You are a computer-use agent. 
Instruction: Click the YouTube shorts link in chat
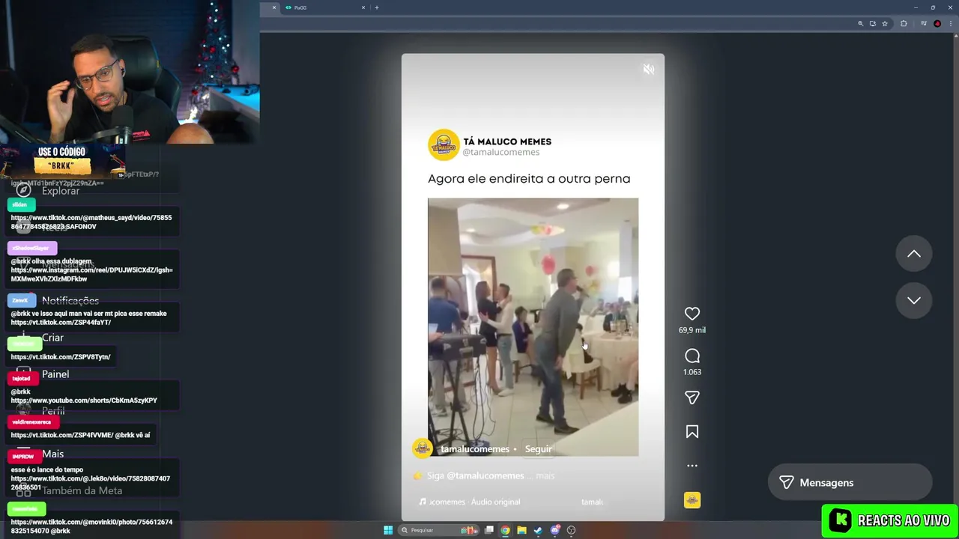click(84, 401)
